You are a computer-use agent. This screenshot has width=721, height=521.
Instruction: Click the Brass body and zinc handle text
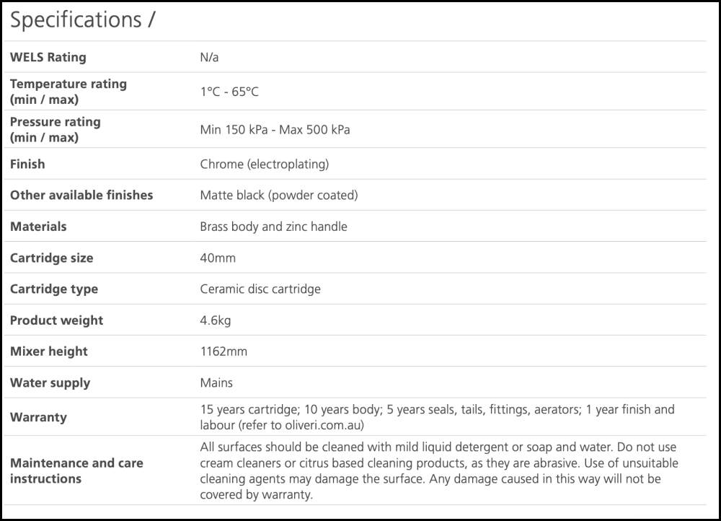click(273, 227)
